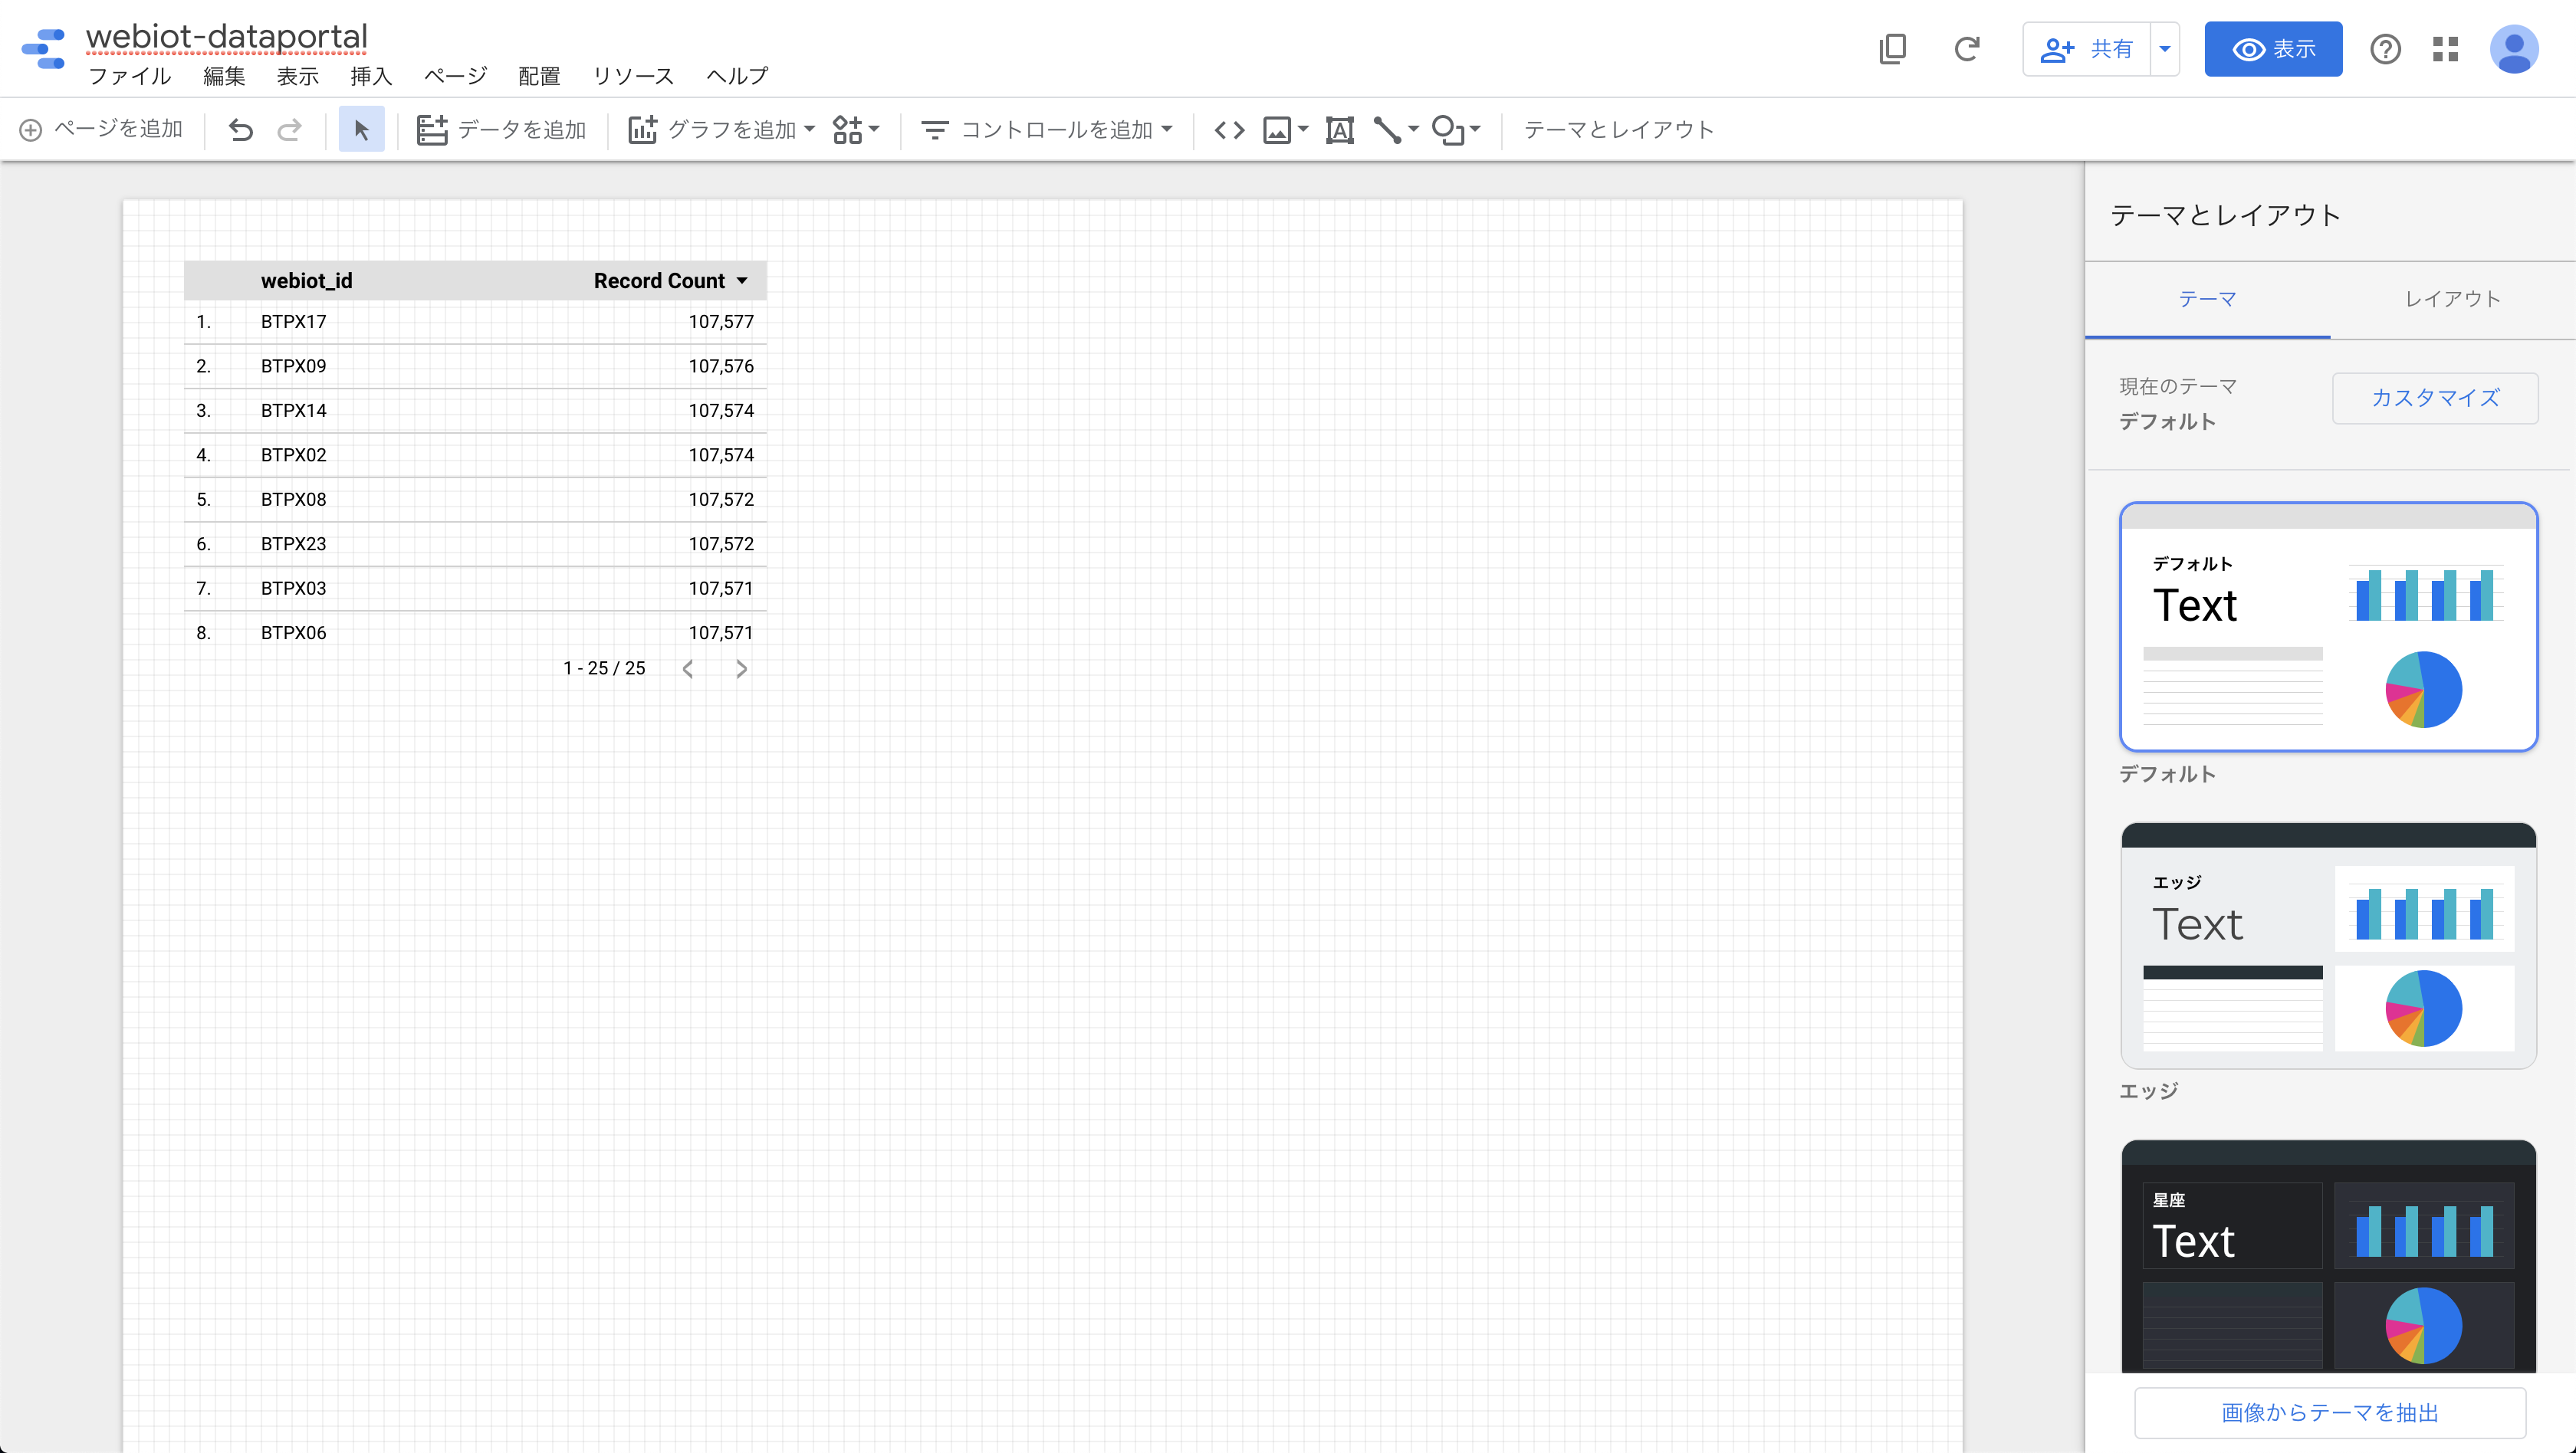This screenshot has height=1453, width=2576.
Task: Open the リソース menu
Action: pyautogui.click(x=633, y=76)
